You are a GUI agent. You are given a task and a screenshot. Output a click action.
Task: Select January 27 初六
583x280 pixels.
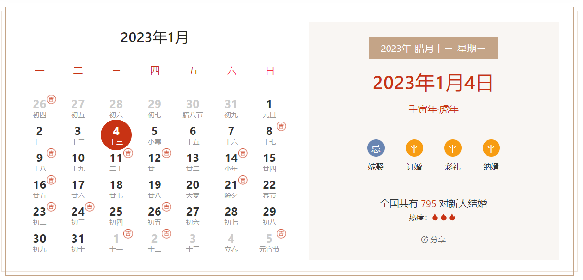[193, 216]
